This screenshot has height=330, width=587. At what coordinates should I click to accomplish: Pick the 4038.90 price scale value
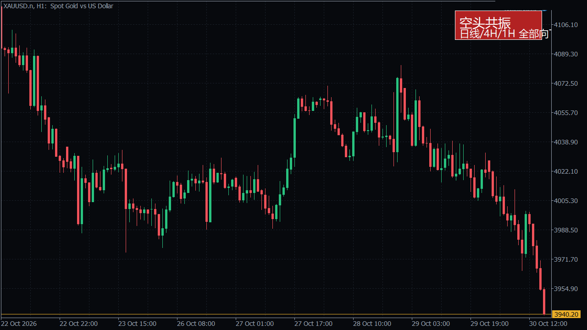point(566,142)
